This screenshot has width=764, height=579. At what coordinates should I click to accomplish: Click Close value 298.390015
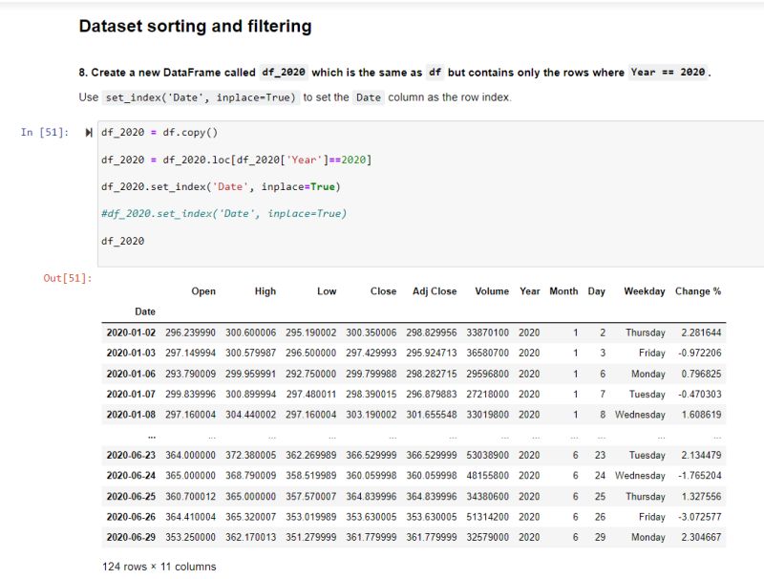[371, 394]
